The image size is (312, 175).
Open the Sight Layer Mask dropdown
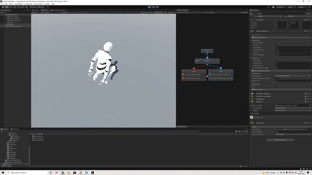click(x=292, y=134)
